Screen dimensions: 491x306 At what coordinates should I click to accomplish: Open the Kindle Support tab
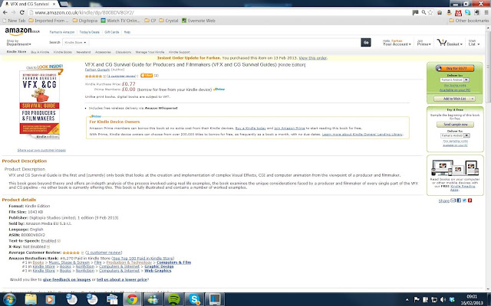tap(180, 52)
